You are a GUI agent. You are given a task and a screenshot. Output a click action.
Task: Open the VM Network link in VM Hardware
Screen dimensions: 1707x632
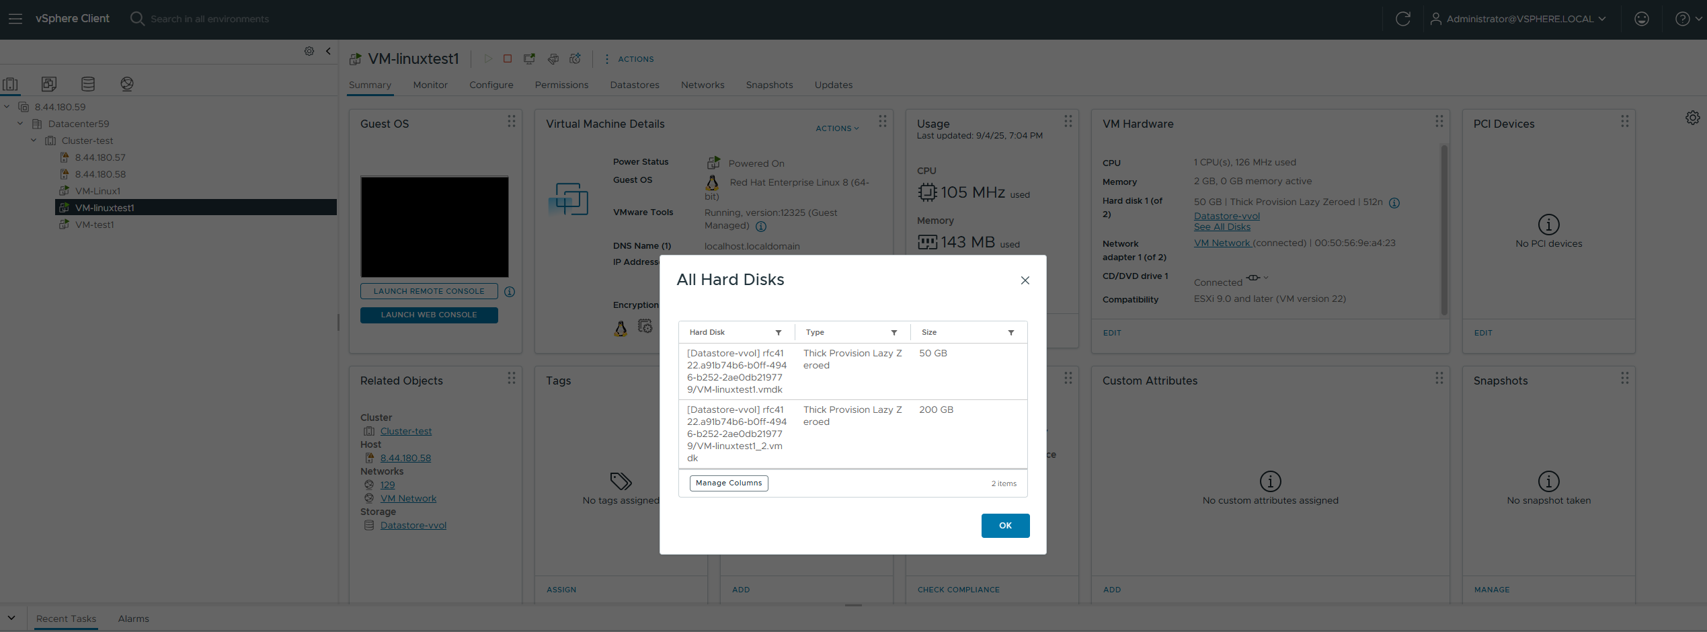pyautogui.click(x=1222, y=243)
